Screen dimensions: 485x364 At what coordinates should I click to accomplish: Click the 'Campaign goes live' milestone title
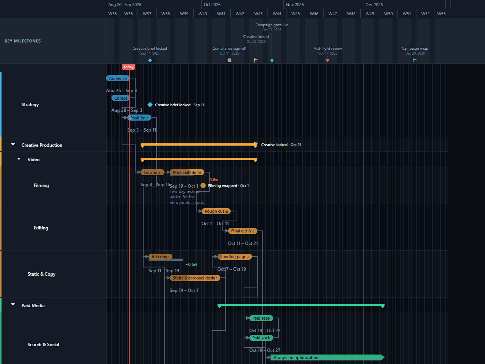(x=272, y=25)
